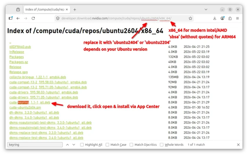Maximize the browser window
Screen dimensions: 248x155
pyautogui.click(x=230, y=10)
